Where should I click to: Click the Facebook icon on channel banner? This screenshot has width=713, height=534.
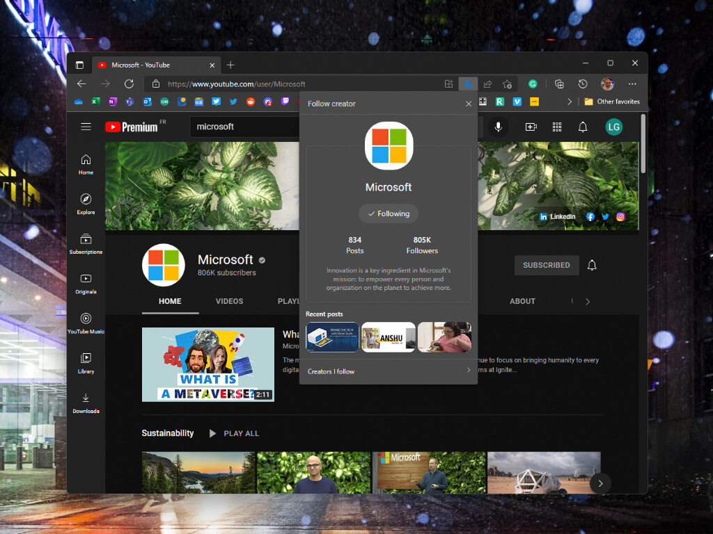[x=590, y=217]
